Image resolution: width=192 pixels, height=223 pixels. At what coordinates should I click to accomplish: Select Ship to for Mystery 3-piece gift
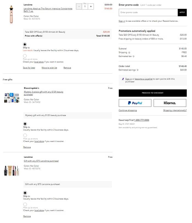[25, 124]
